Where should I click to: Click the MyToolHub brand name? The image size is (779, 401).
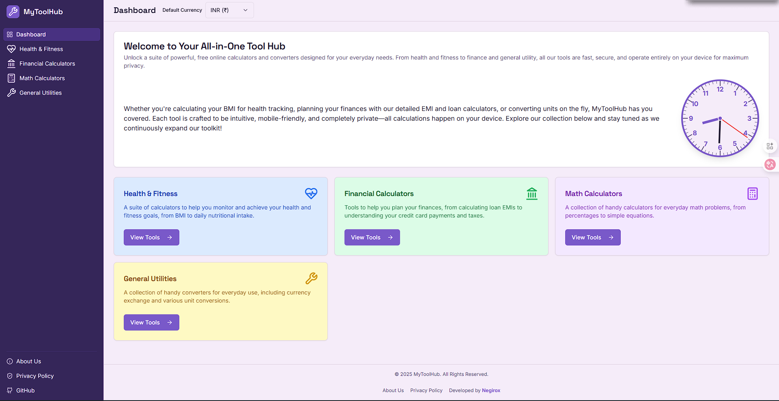coord(43,12)
